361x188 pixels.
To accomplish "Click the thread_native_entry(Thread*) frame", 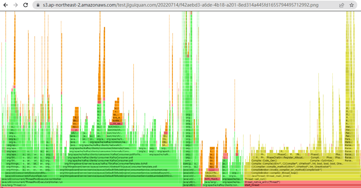I will pos(302,182).
